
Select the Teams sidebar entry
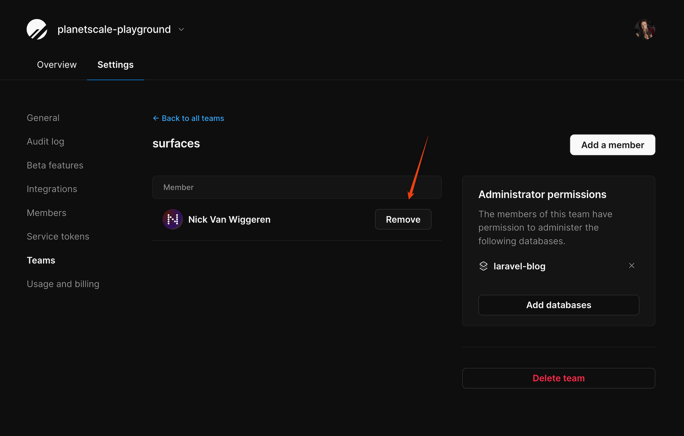pos(41,260)
